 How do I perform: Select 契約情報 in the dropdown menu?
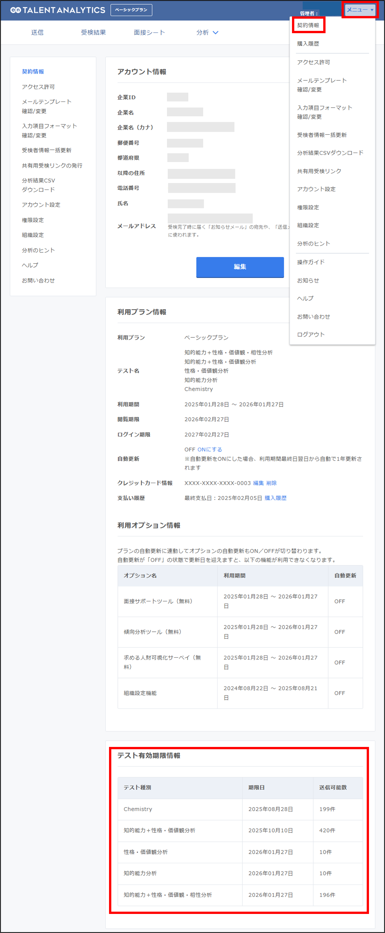click(x=308, y=25)
